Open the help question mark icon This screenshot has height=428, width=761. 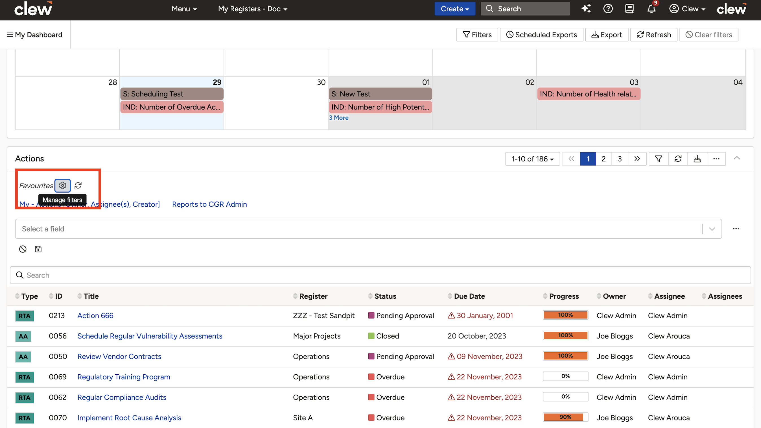click(x=608, y=8)
